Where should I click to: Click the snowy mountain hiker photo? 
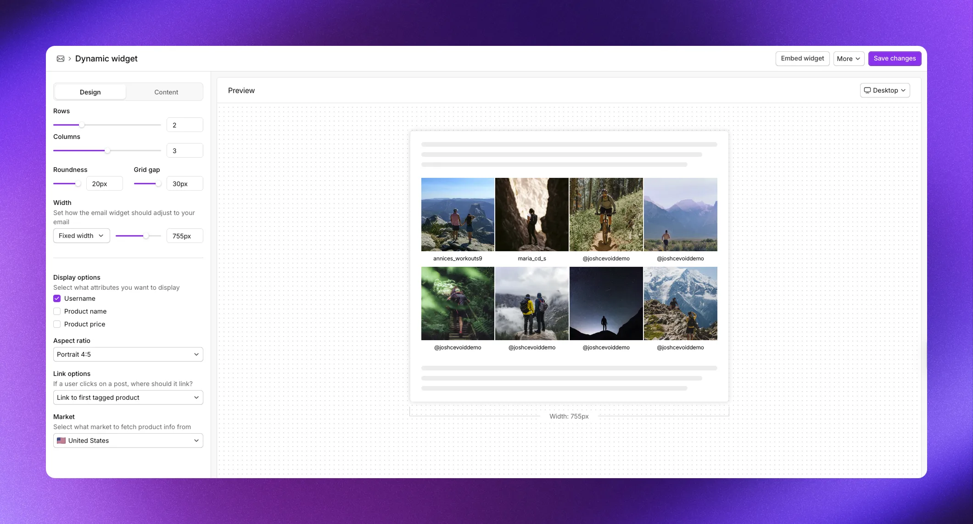point(681,303)
